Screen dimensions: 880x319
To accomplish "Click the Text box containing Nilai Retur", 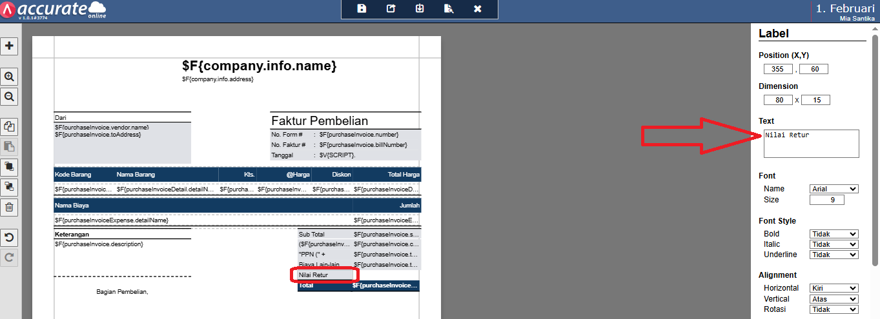I will 811,143.
